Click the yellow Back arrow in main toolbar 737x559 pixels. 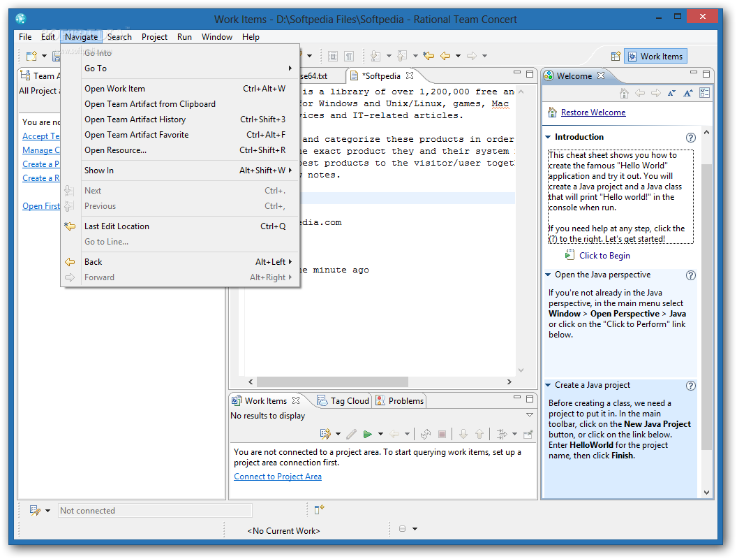point(445,56)
